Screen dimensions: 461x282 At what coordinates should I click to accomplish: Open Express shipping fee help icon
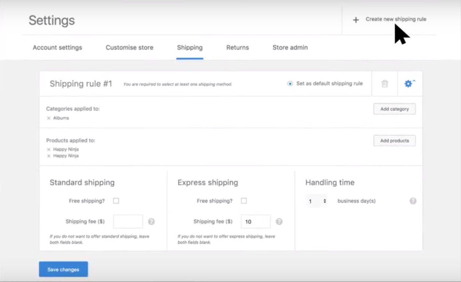pyautogui.click(x=279, y=221)
